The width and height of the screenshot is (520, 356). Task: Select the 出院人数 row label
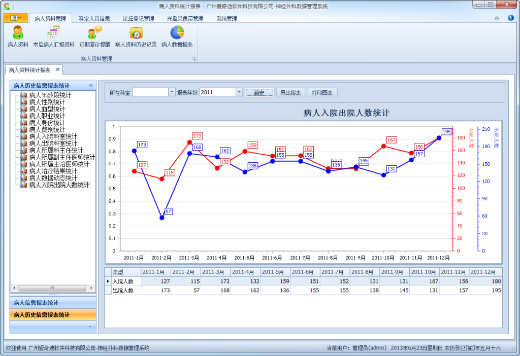tap(126, 290)
